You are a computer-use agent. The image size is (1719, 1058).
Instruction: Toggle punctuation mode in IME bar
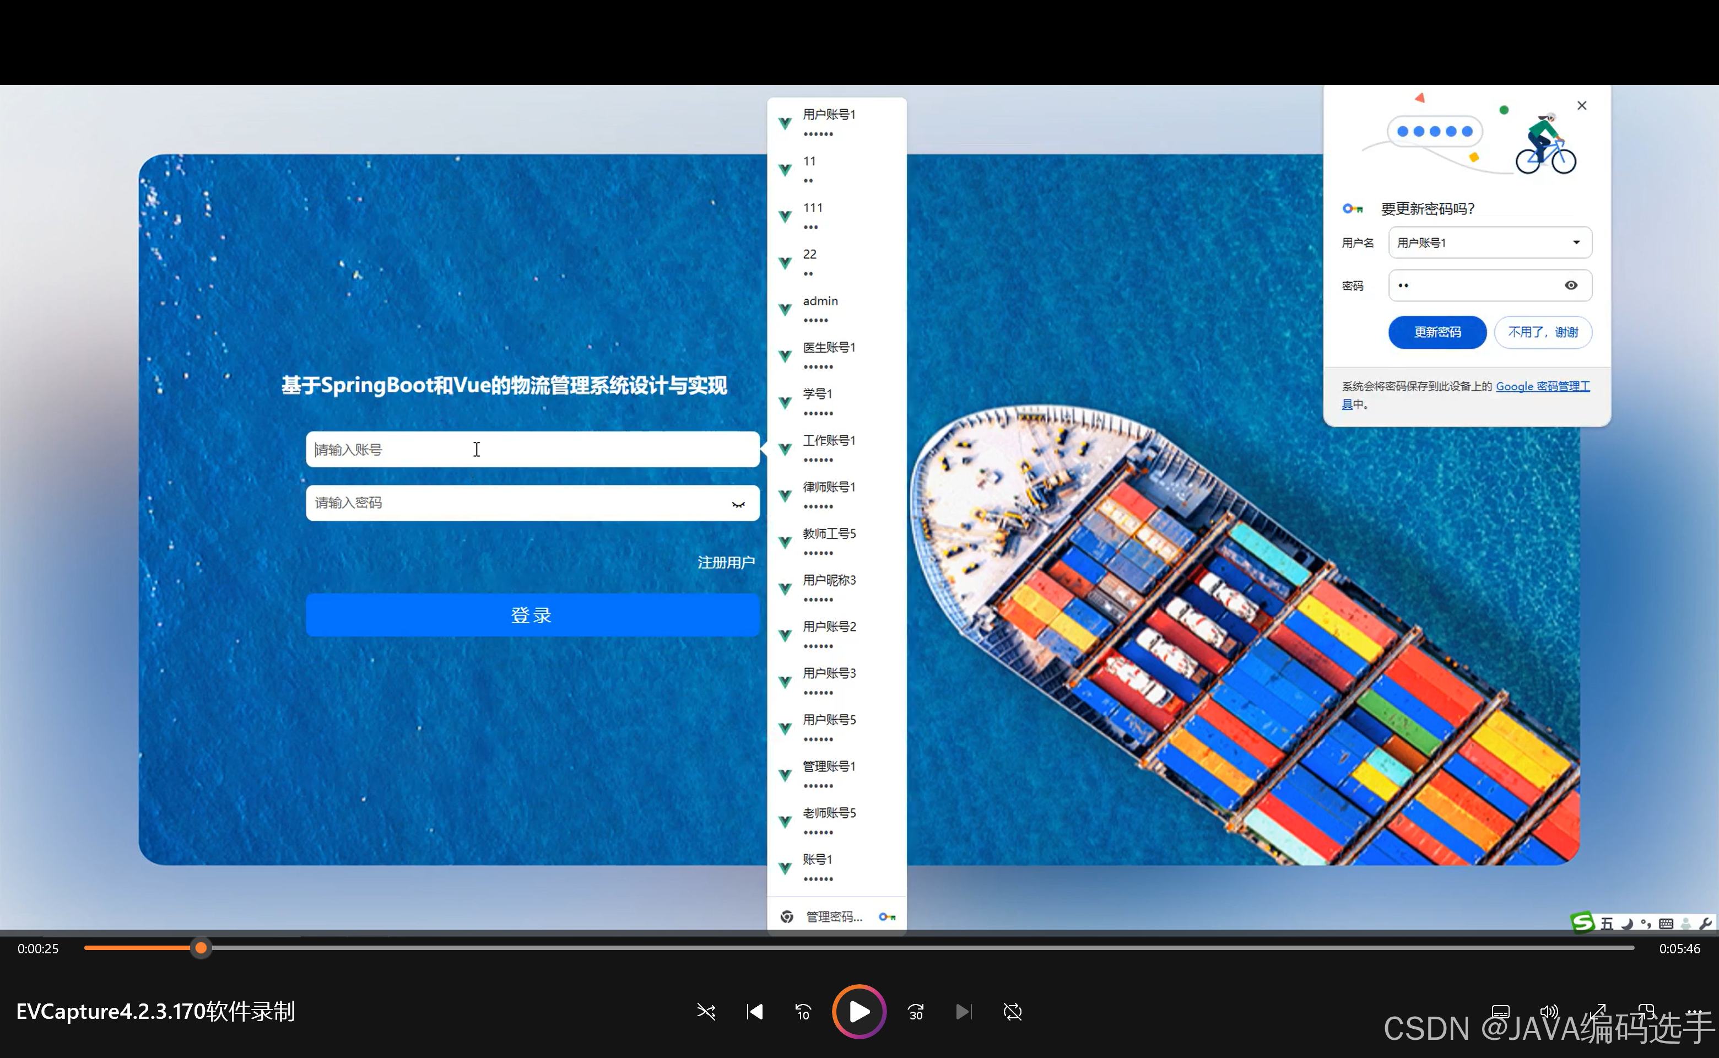[1646, 924]
